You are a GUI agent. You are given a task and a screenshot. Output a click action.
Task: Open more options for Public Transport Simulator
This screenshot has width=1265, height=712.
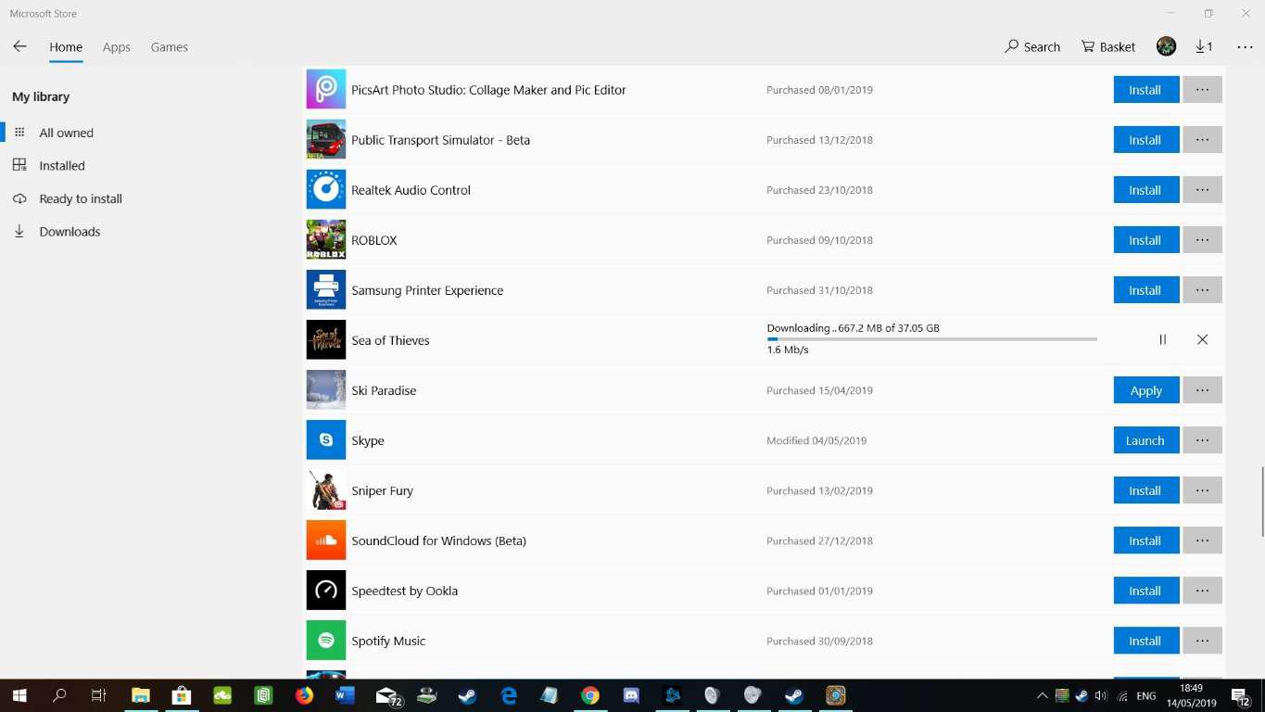1202,139
